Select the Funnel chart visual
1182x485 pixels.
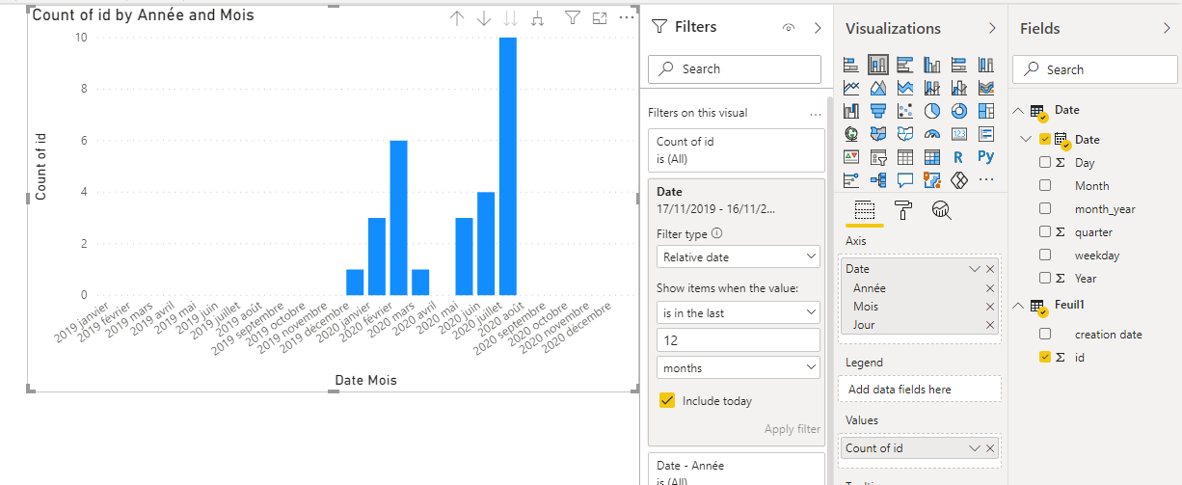pos(878,111)
